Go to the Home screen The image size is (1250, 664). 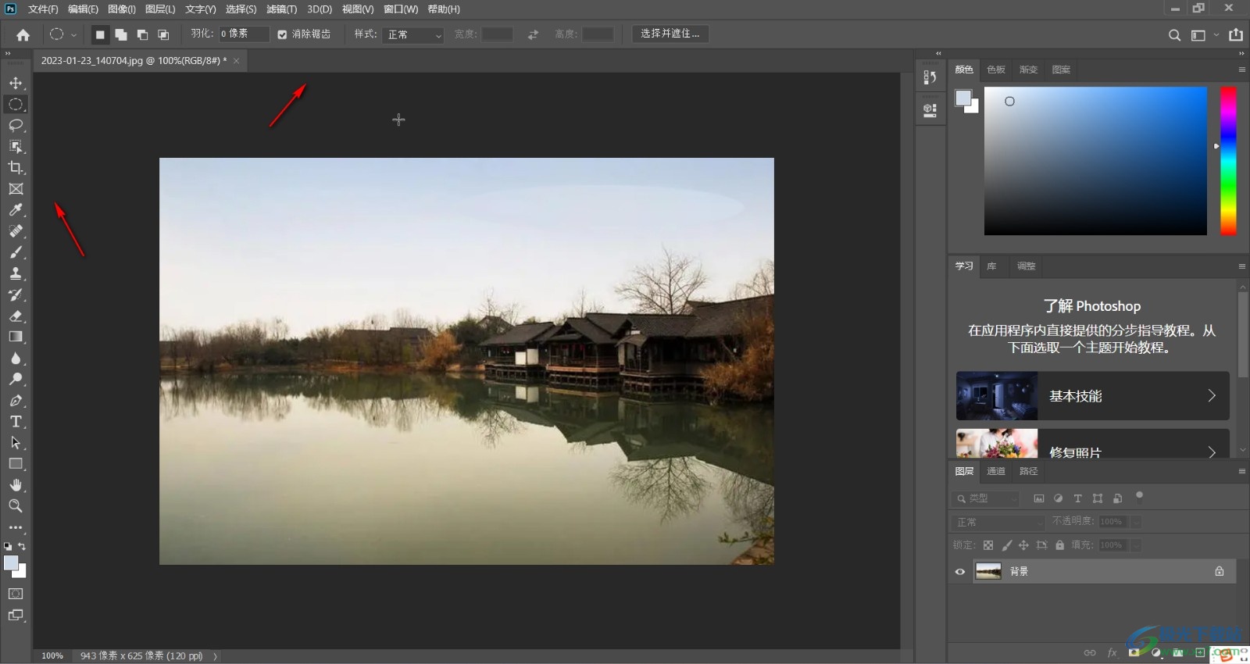click(x=23, y=34)
